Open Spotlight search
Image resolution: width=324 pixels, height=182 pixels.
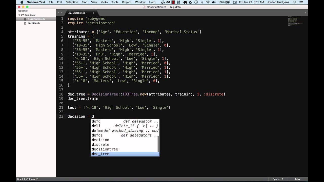point(295,2)
